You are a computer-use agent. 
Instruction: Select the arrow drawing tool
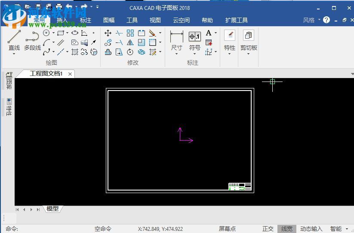[x=93, y=42]
